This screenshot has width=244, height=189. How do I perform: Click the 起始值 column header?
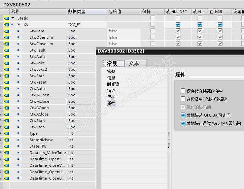(x=124, y=12)
